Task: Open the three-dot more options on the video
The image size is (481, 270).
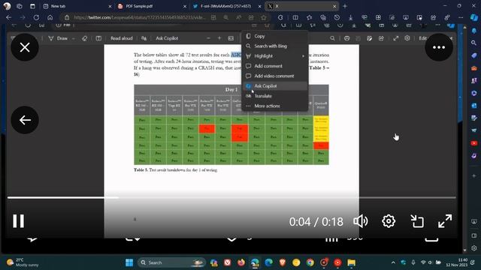Action: [x=439, y=47]
